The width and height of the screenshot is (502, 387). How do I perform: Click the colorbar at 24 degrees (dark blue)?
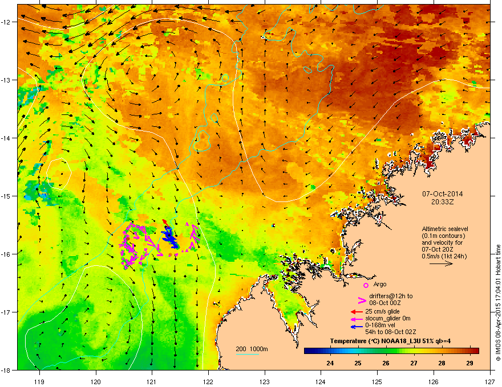tap(330, 351)
